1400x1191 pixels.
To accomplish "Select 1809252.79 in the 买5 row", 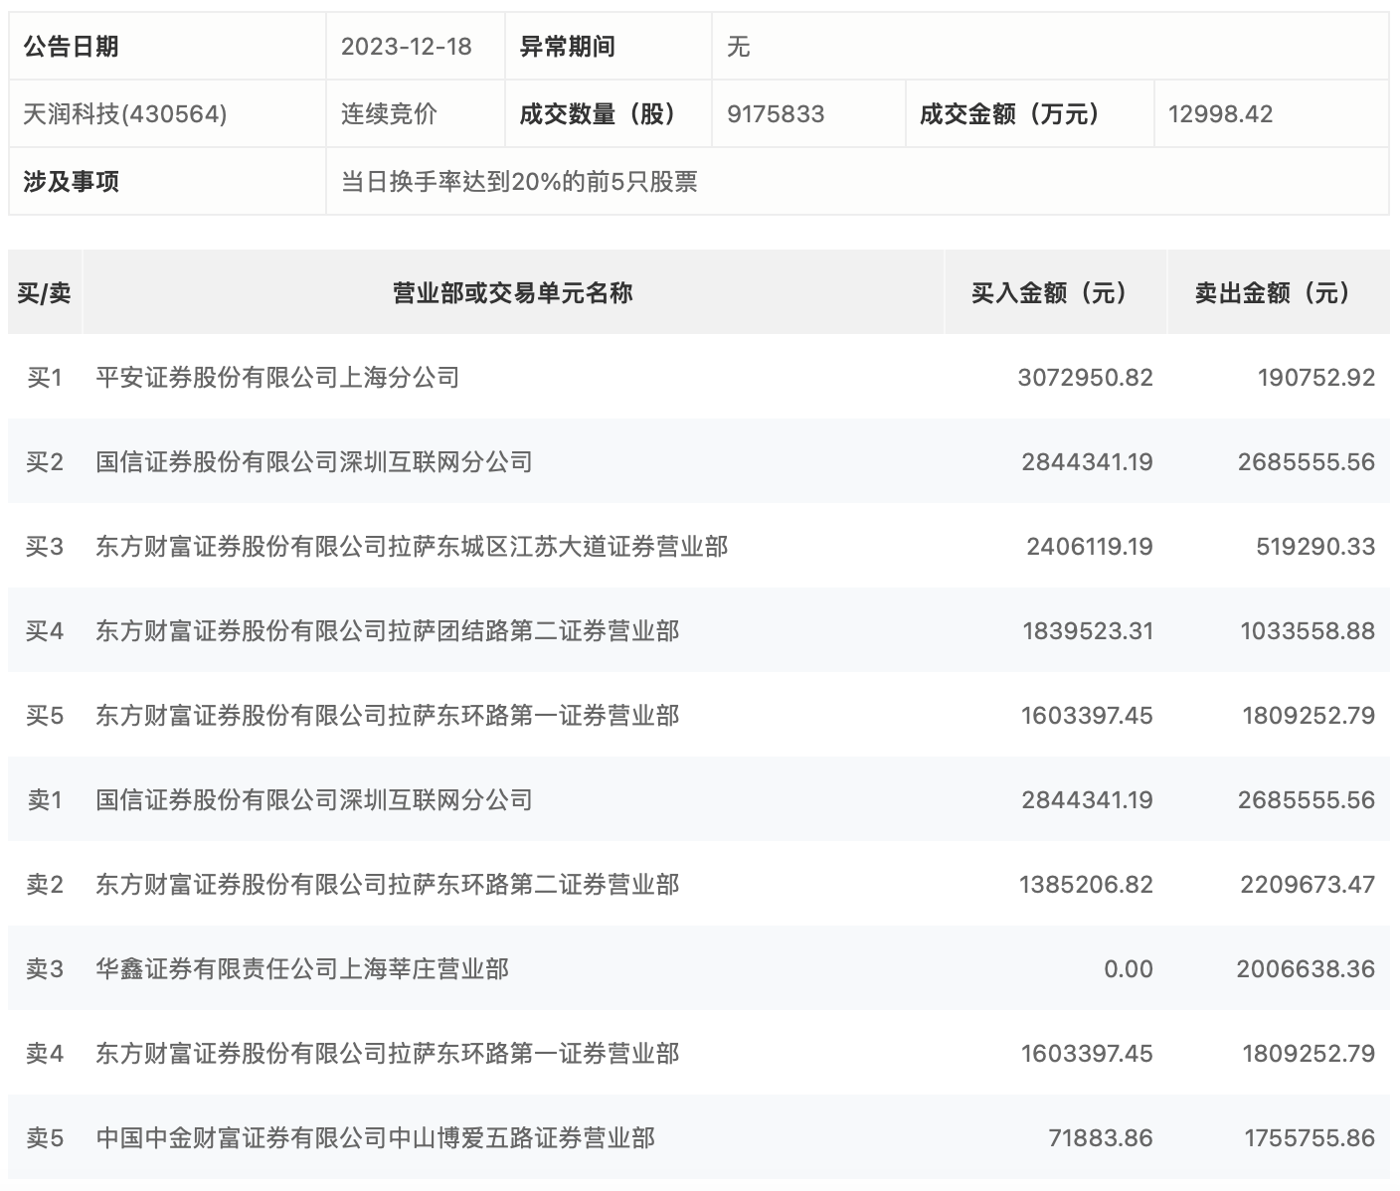I will (x=1309, y=716).
